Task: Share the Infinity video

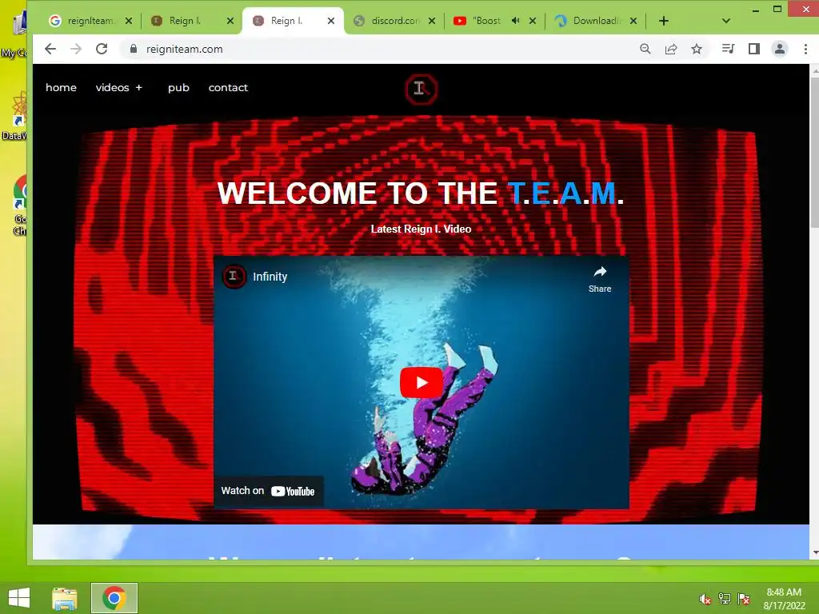Action: pos(600,279)
